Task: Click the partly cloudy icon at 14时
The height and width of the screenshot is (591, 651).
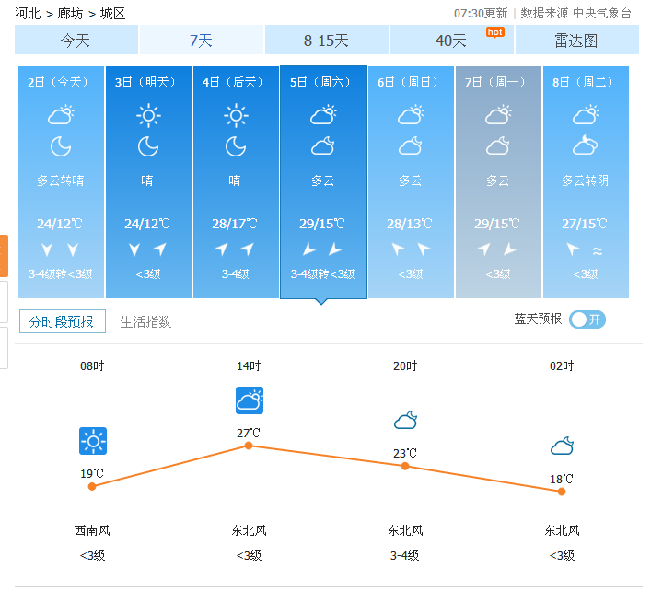Action: pyautogui.click(x=250, y=400)
